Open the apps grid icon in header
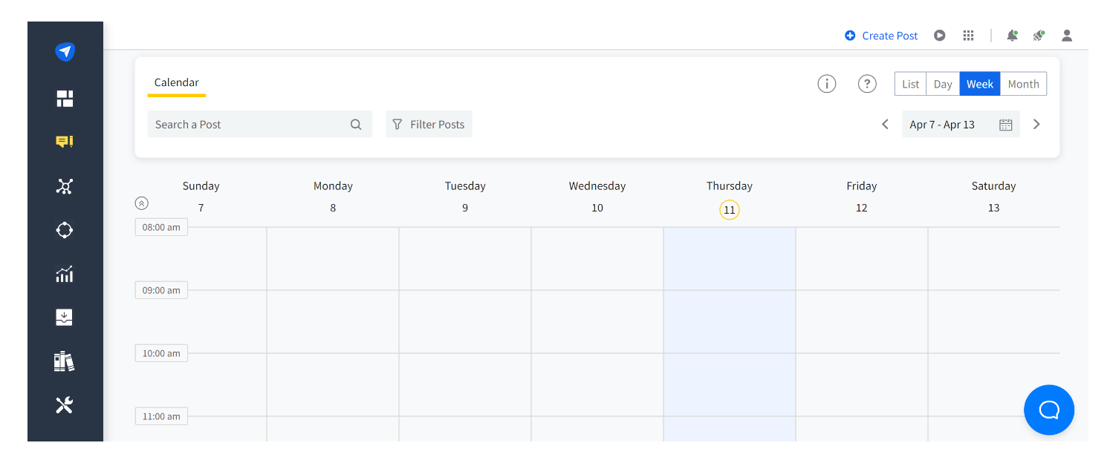This screenshot has height=463, width=1110. [x=968, y=36]
